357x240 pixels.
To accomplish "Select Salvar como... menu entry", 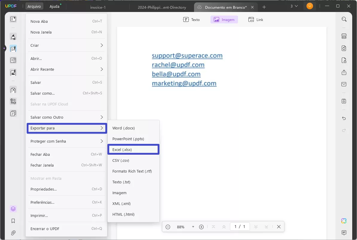I will [66, 93].
